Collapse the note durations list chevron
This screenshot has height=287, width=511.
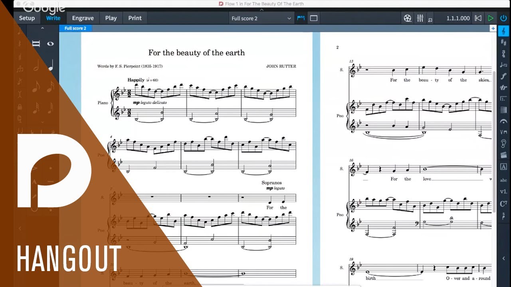[x=42, y=28]
